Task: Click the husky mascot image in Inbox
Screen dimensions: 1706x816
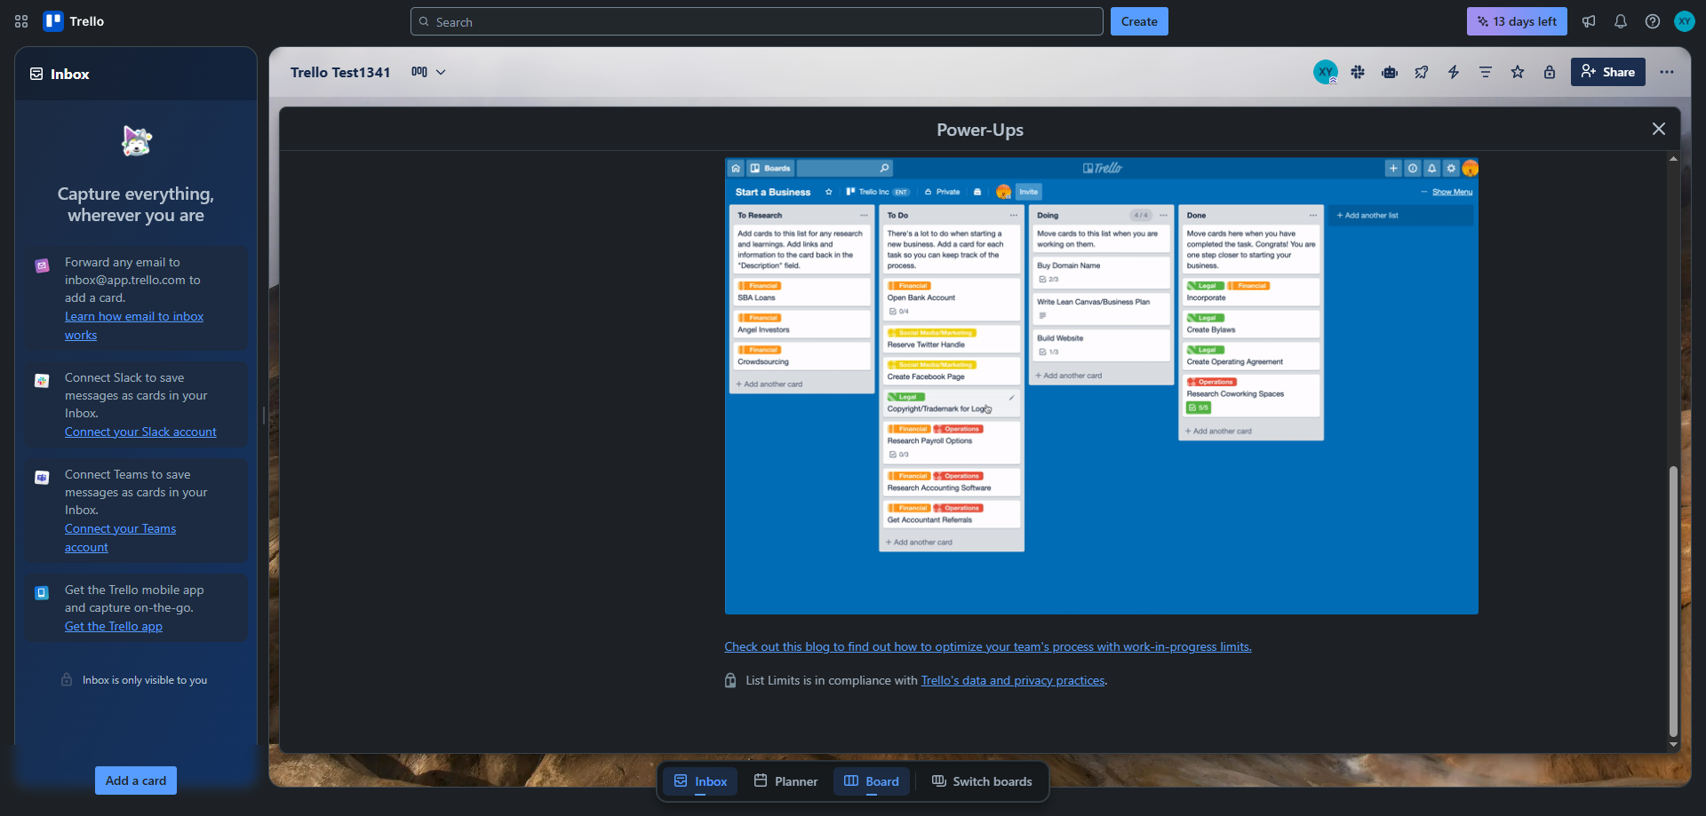Action: point(136,140)
